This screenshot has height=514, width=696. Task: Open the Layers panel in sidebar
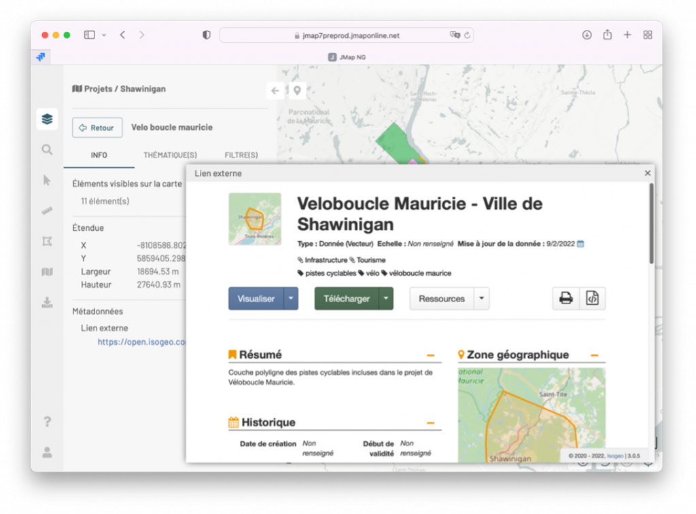click(47, 119)
